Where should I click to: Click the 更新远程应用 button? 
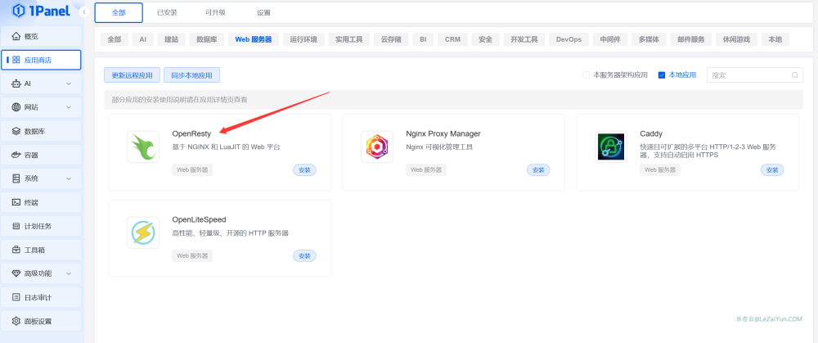[x=132, y=75]
